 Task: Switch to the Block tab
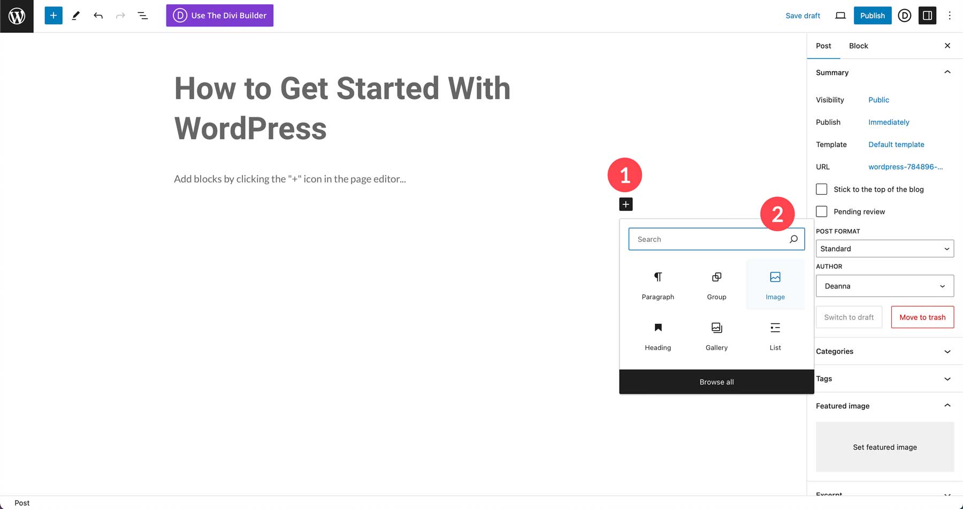(x=858, y=46)
